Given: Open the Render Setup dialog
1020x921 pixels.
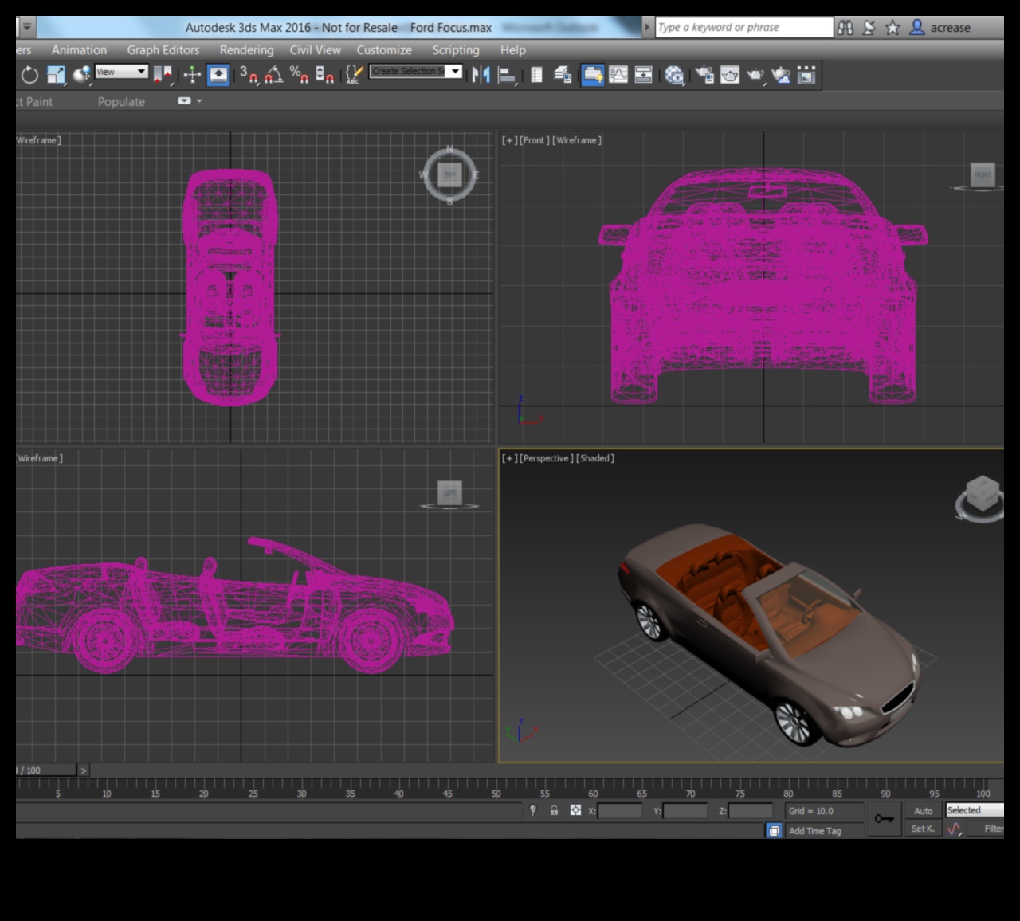Looking at the screenshot, I should 703,75.
